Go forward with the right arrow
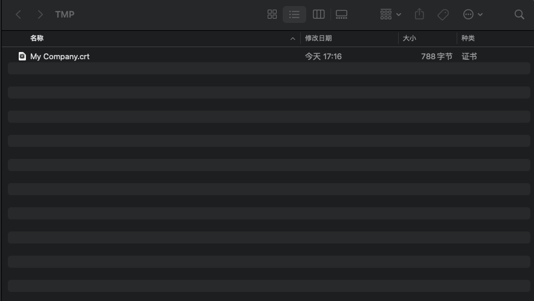Image resolution: width=534 pixels, height=301 pixels. tap(40, 15)
